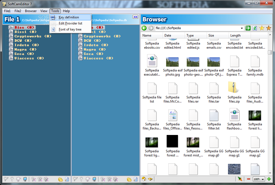
Task: Zoom in using the green plus icon
Action: (x=269, y=179)
